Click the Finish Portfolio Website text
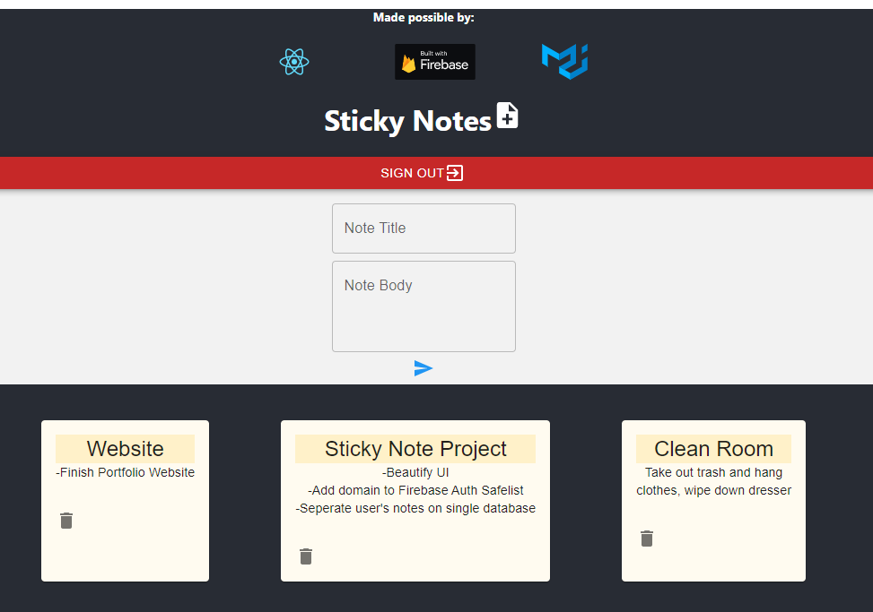Screen dimensions: 873x612 point(126,472)
